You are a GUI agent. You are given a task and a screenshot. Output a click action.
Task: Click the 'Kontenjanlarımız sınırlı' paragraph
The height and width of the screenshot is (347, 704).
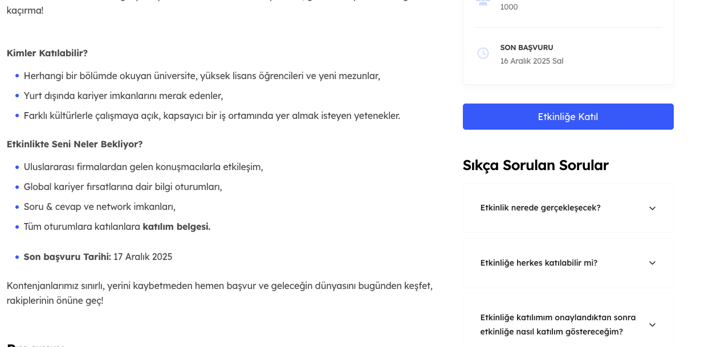219,293
